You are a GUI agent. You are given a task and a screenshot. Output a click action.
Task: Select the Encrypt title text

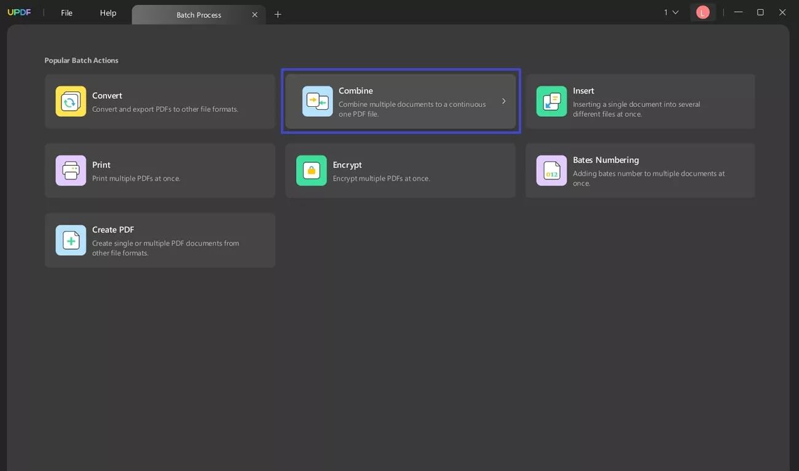point(347,165)
